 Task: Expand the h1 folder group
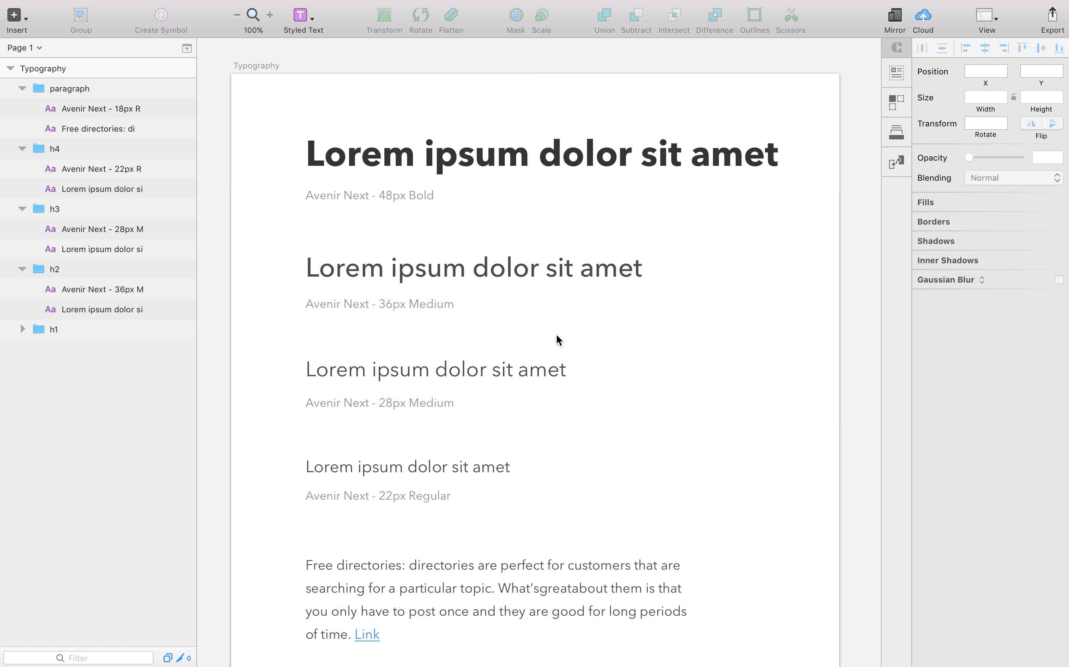pos(23,329)
